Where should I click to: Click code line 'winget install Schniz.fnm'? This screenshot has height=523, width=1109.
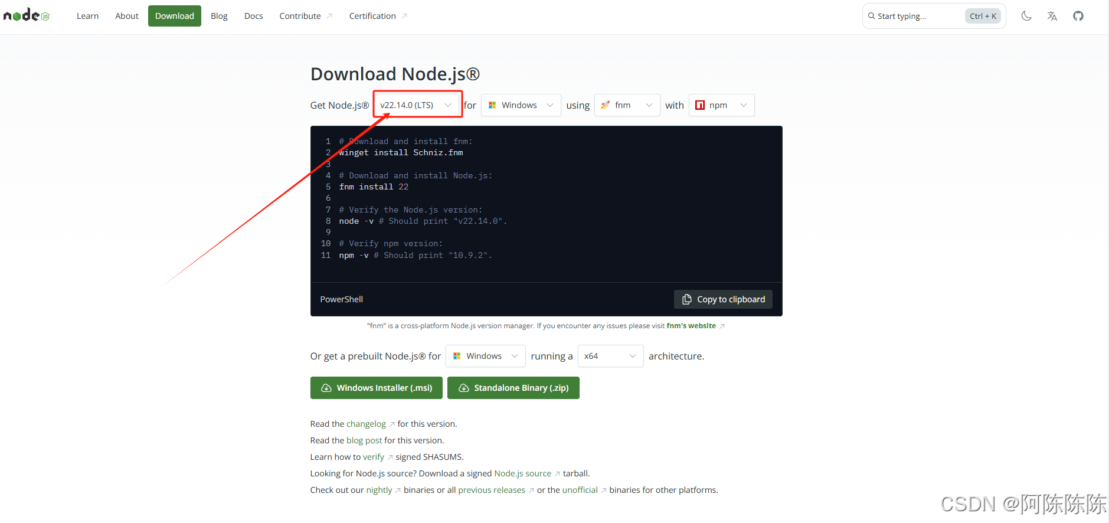[x=401, y=153]
